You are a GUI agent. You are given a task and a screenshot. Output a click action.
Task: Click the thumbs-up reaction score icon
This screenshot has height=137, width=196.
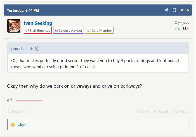(x=177, y=29)
